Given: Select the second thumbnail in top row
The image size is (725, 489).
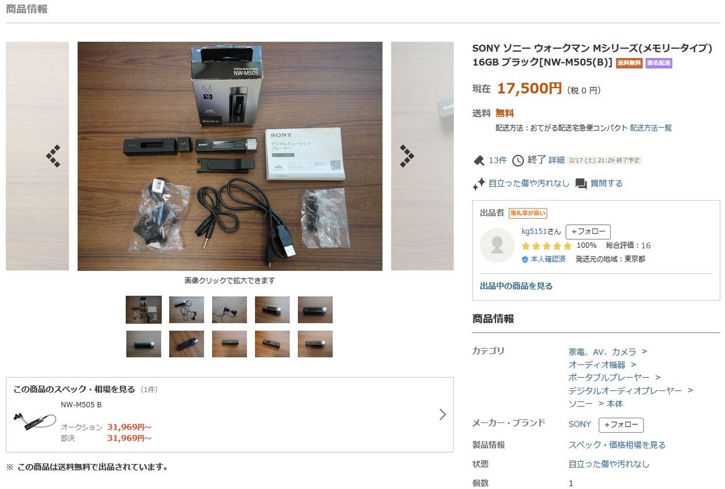Looking at the screenshot, I should coord(187,309).
